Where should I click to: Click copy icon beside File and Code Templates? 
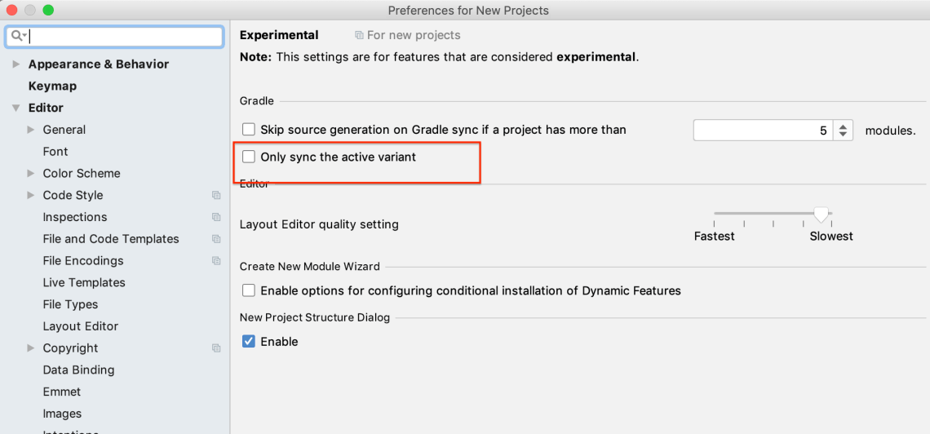[216, 239]
